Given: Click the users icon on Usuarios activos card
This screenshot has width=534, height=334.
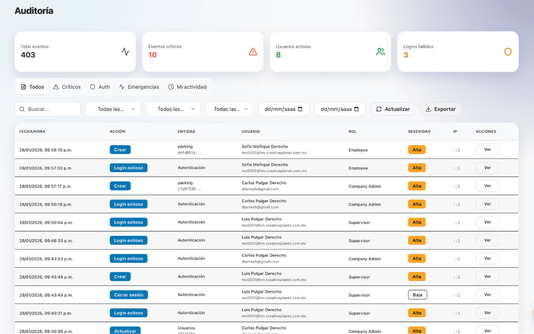Looking at the screenshot, I should click(380, 51).
